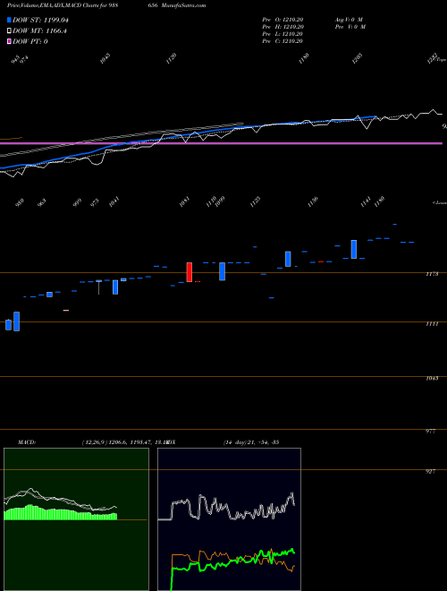The image size is (447, 591).
Task: Click the 1173 price level label
Action: [x=433, y=274]
